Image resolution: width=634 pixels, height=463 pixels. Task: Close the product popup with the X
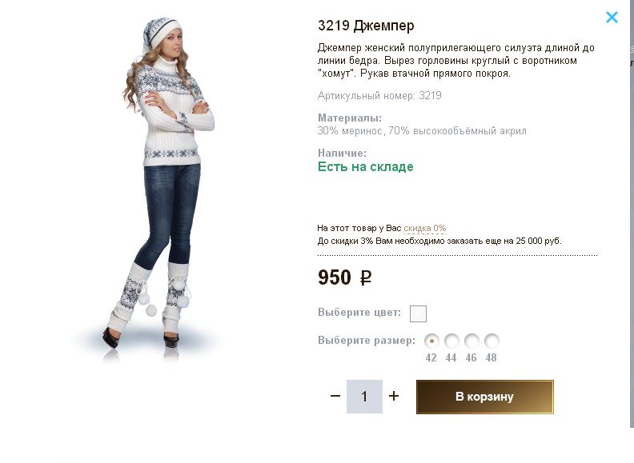(x=612, y=17)
